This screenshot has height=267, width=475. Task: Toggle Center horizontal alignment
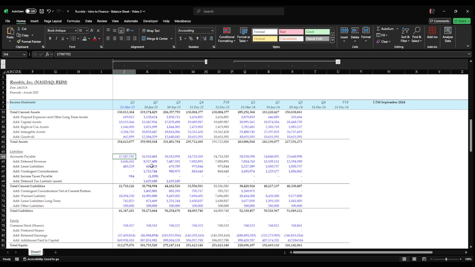click(115, 39)
